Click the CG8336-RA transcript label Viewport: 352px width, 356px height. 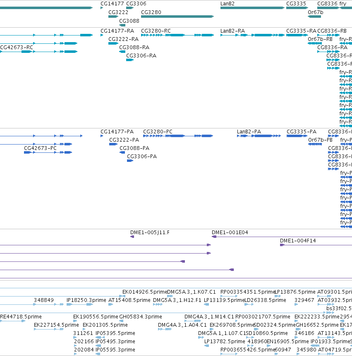tap(332, 47)
